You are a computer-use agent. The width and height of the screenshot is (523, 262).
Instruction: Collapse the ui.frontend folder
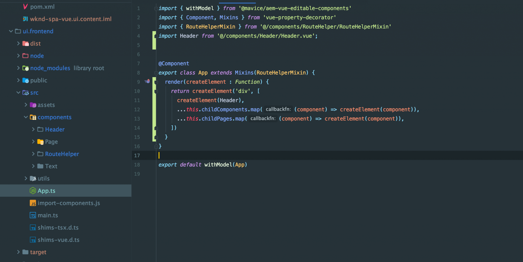click(x=11, y=31)
